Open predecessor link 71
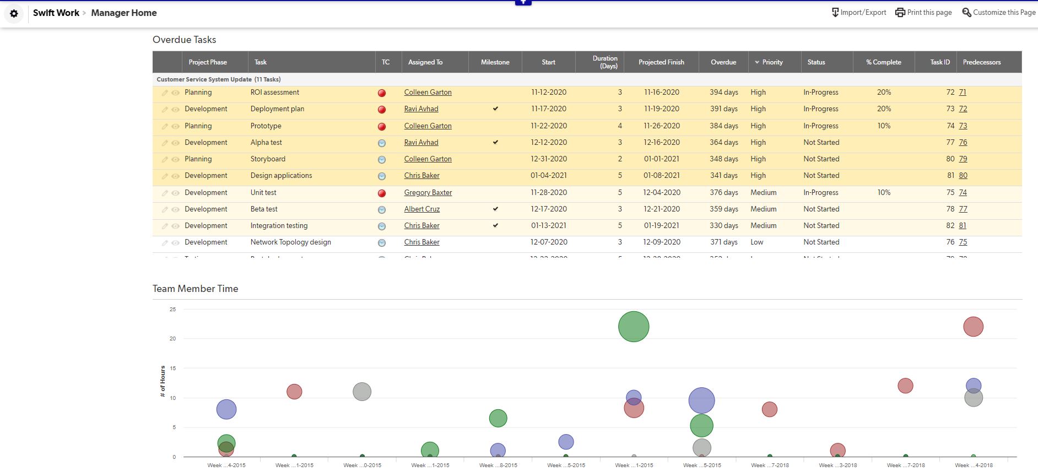1038x471 pixels. pyautogui.click(x=963, y=93)
